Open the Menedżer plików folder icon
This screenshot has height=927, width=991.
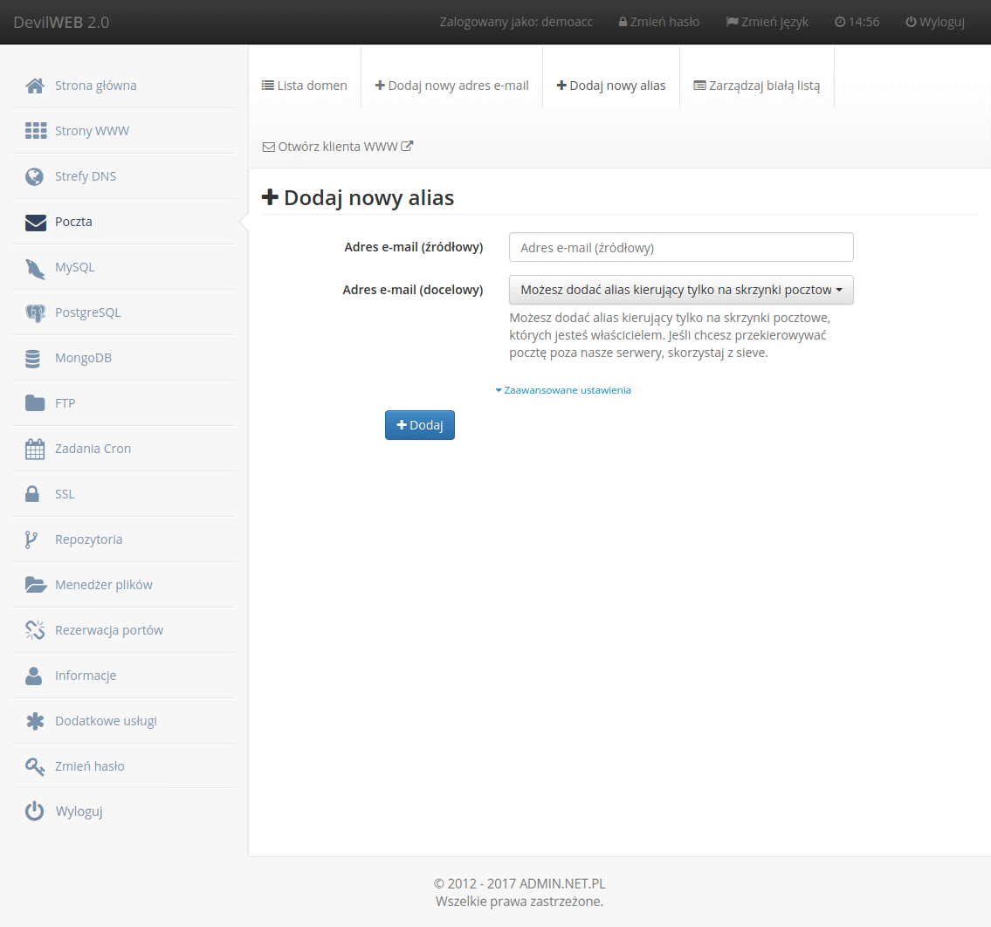pos(35,585)
